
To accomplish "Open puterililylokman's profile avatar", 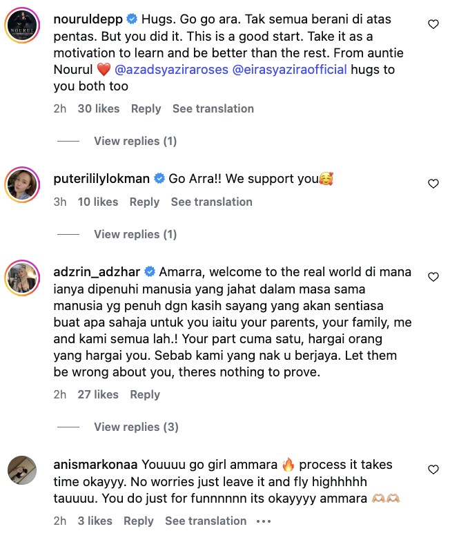I will [x=22, y=184].
